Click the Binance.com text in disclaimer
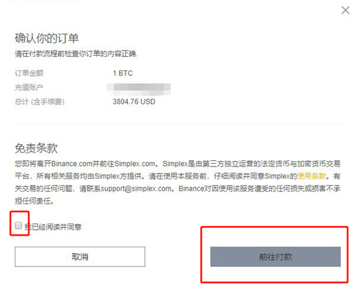Viewport: 355px width, 294px height. click(72, 163)
